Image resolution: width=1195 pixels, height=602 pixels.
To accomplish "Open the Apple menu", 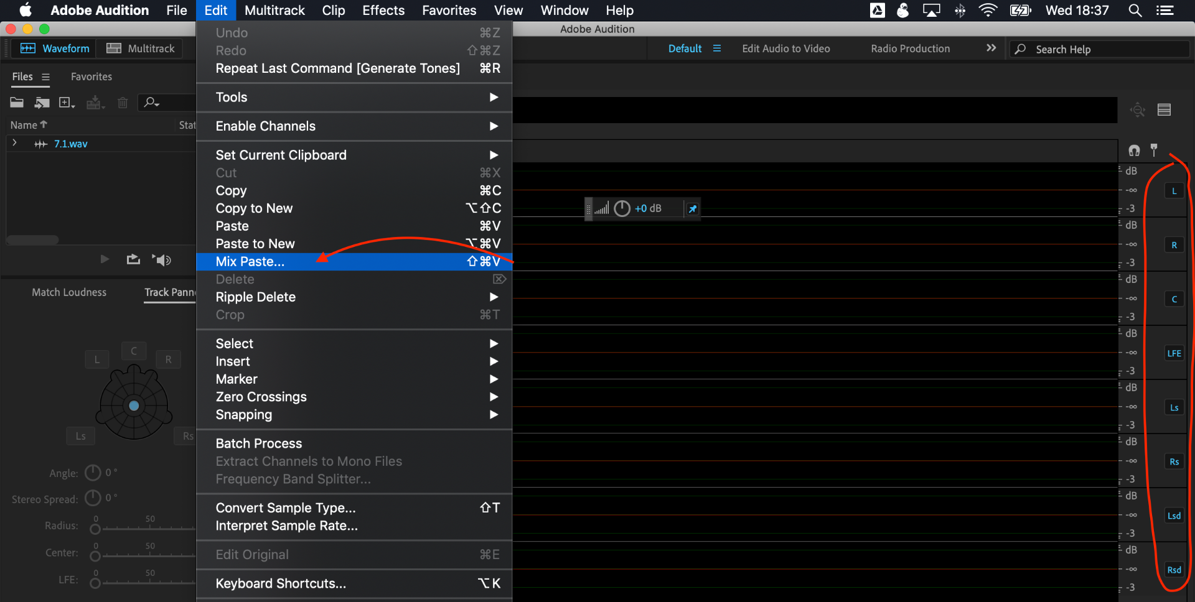I will pyautogui.click(x=26, y=10).
